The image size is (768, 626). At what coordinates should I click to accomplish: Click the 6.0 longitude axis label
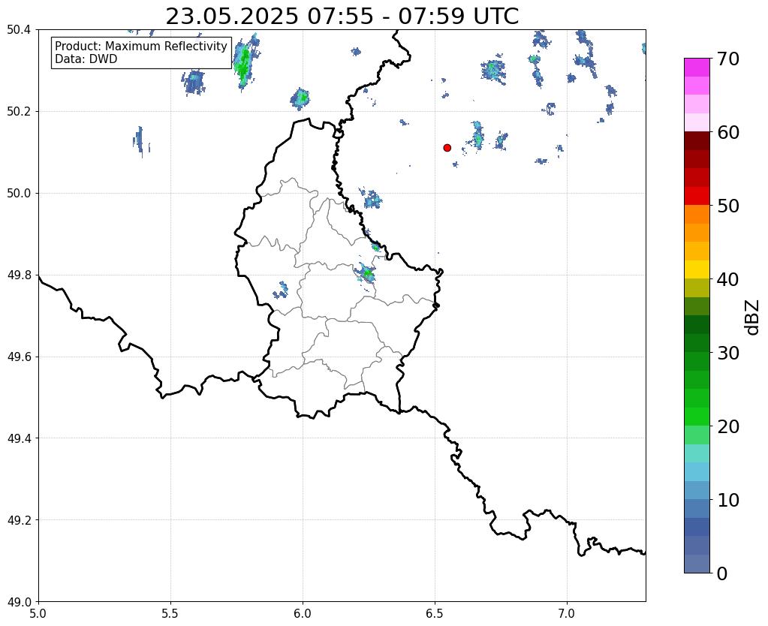pyautogui.click(x=303, y=614)
